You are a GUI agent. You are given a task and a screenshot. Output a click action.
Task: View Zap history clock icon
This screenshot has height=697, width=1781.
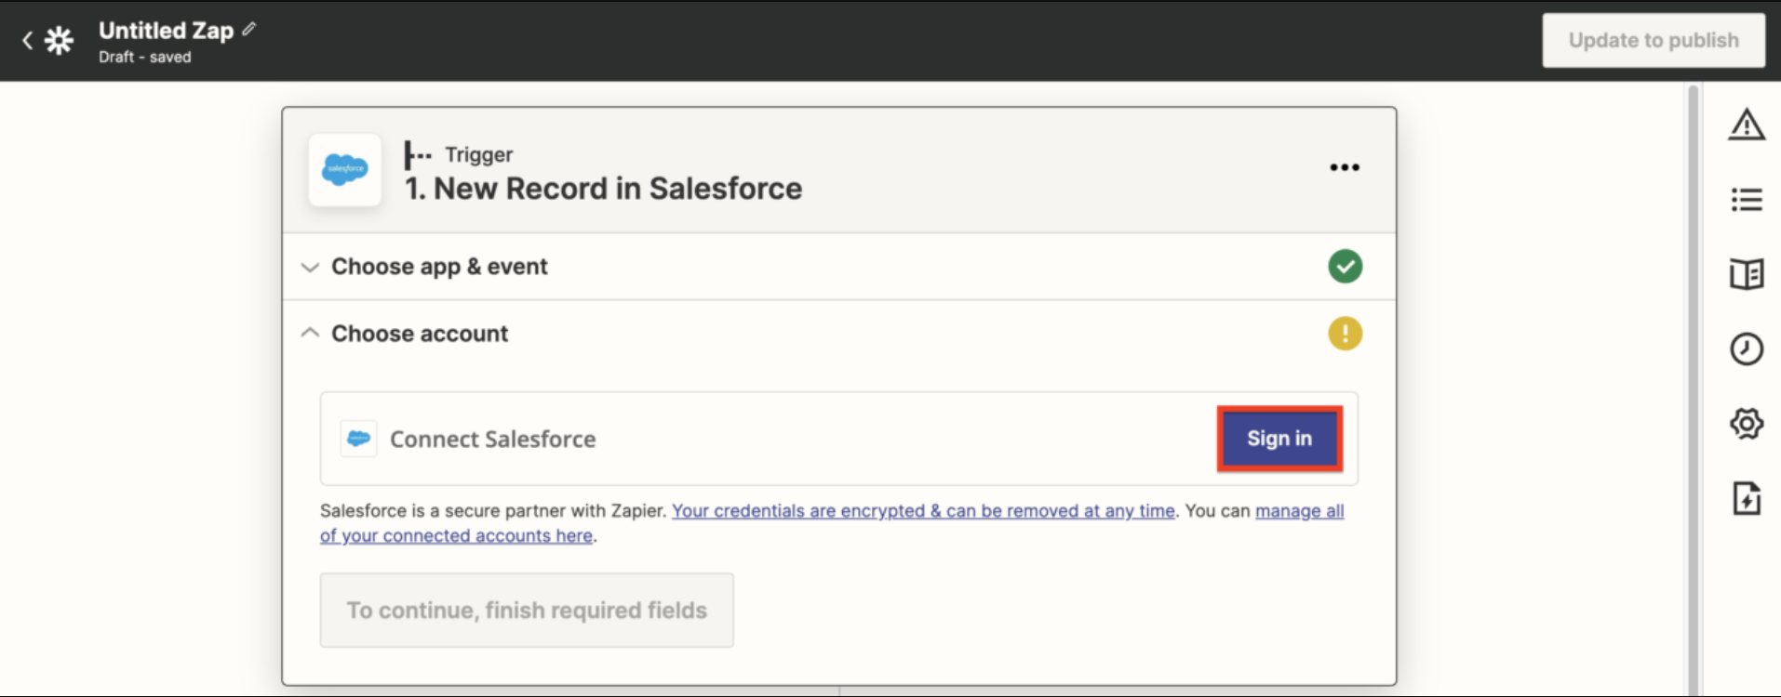[x=1747, y=349]
